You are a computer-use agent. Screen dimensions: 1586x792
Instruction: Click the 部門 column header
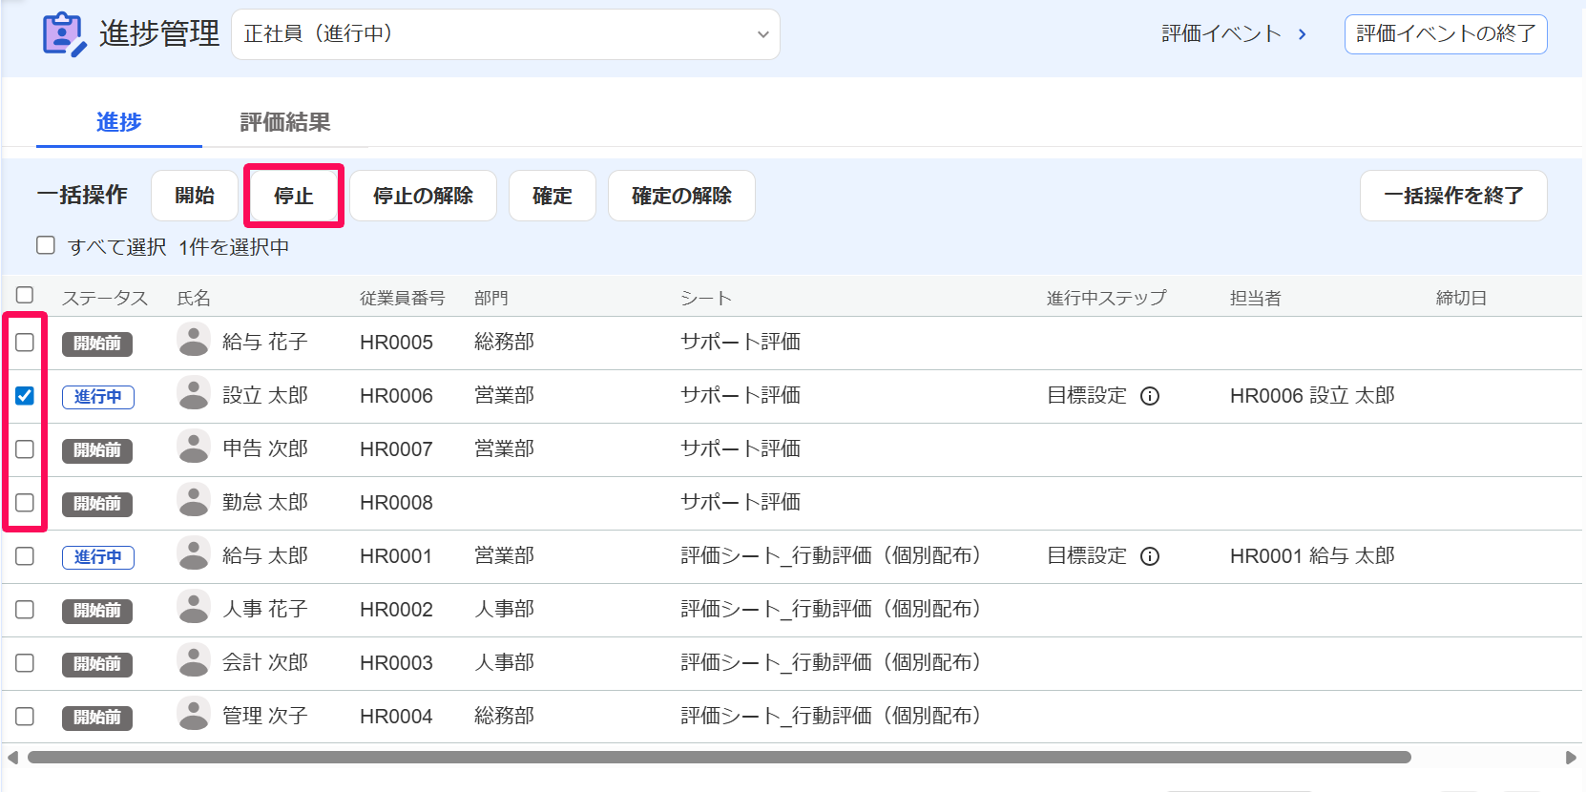tap(491, 298)
